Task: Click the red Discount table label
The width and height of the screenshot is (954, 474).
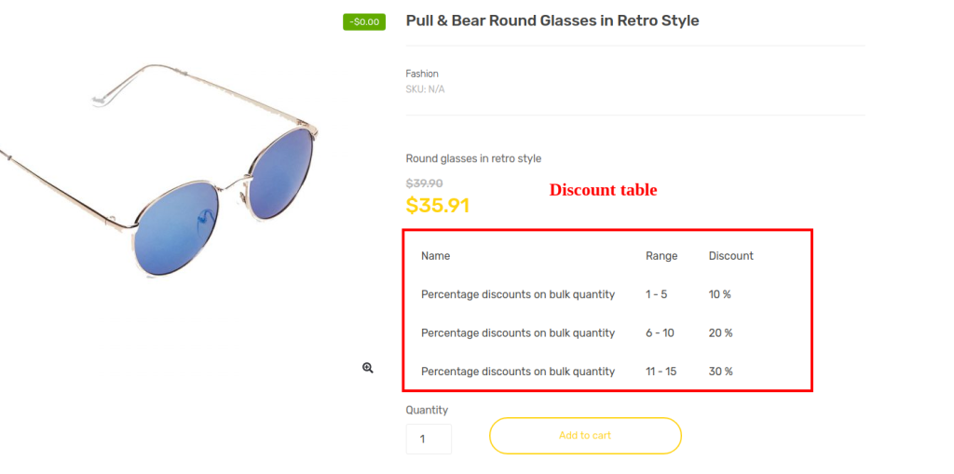Action: click(603, 190)
